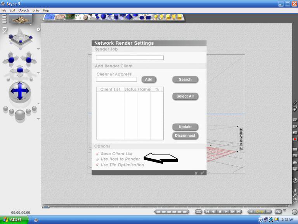The image size is (298, 224).
Task: Create a blue sphere primitive
Action: tap(103, 17)
